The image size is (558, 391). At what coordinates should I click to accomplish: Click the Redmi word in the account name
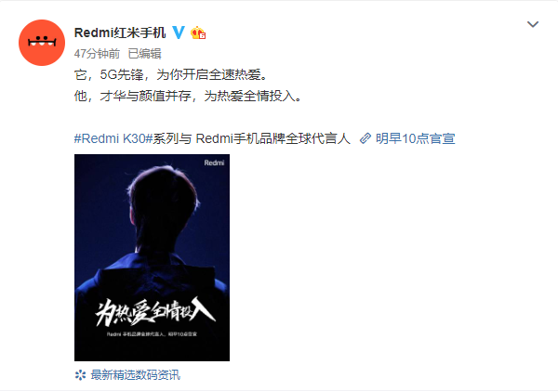[94, 33]
